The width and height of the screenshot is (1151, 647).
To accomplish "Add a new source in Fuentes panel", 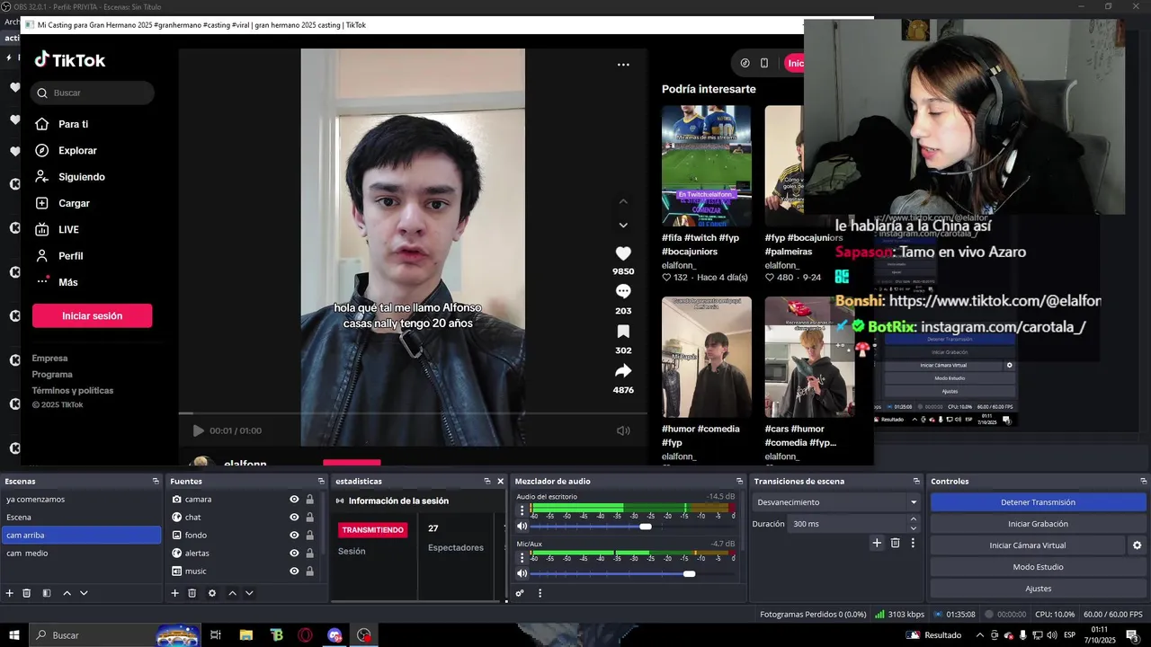I will [x=175, y=593].
